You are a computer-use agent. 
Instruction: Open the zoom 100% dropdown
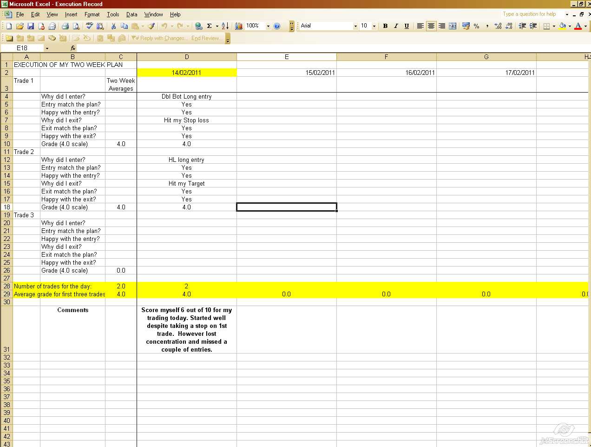(268, 26)
